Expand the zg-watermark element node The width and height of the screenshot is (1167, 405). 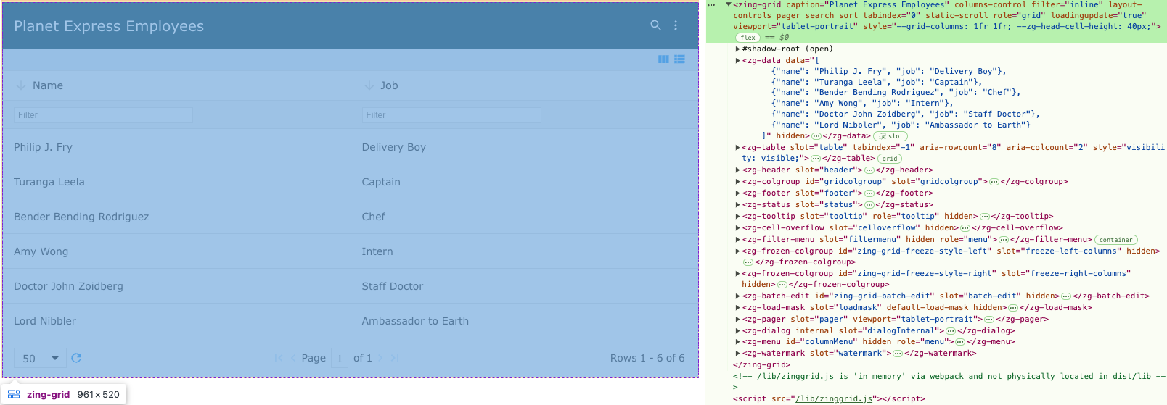[738, 354]
